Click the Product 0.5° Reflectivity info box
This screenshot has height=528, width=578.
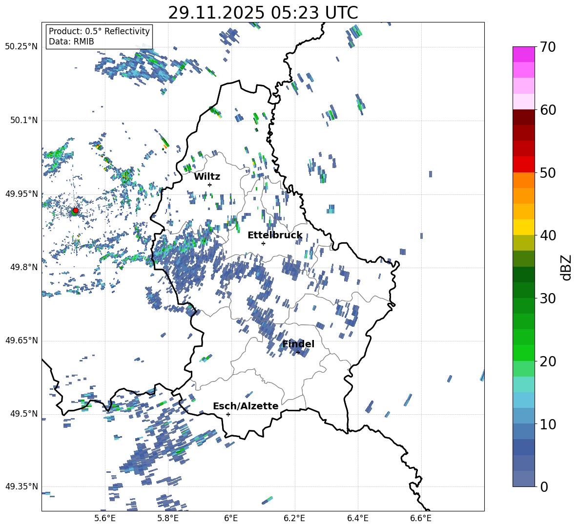[x=99, y=37]
